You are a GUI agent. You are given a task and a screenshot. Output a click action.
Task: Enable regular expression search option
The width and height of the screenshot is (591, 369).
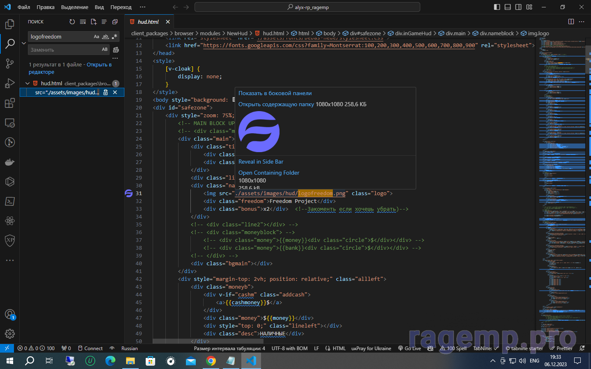115,36
